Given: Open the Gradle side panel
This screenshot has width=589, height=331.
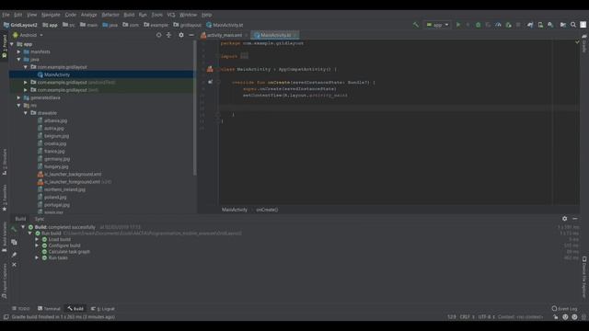Looking at the screenshot, I should point(584,43).
